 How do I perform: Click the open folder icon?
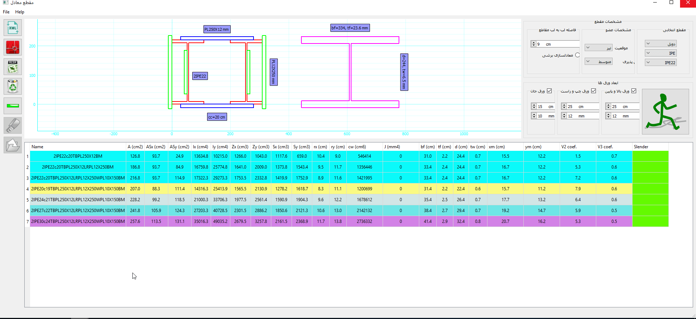tap(13, 145)
